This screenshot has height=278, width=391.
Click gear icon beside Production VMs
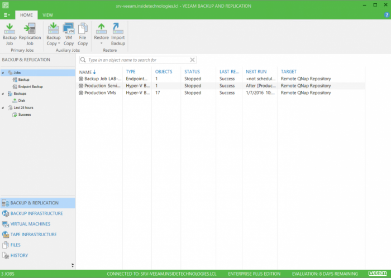point(81,92)
